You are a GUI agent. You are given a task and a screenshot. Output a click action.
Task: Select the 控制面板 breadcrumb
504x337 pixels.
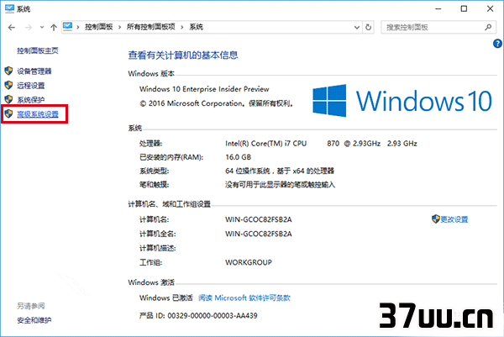(x=98, y=27)
